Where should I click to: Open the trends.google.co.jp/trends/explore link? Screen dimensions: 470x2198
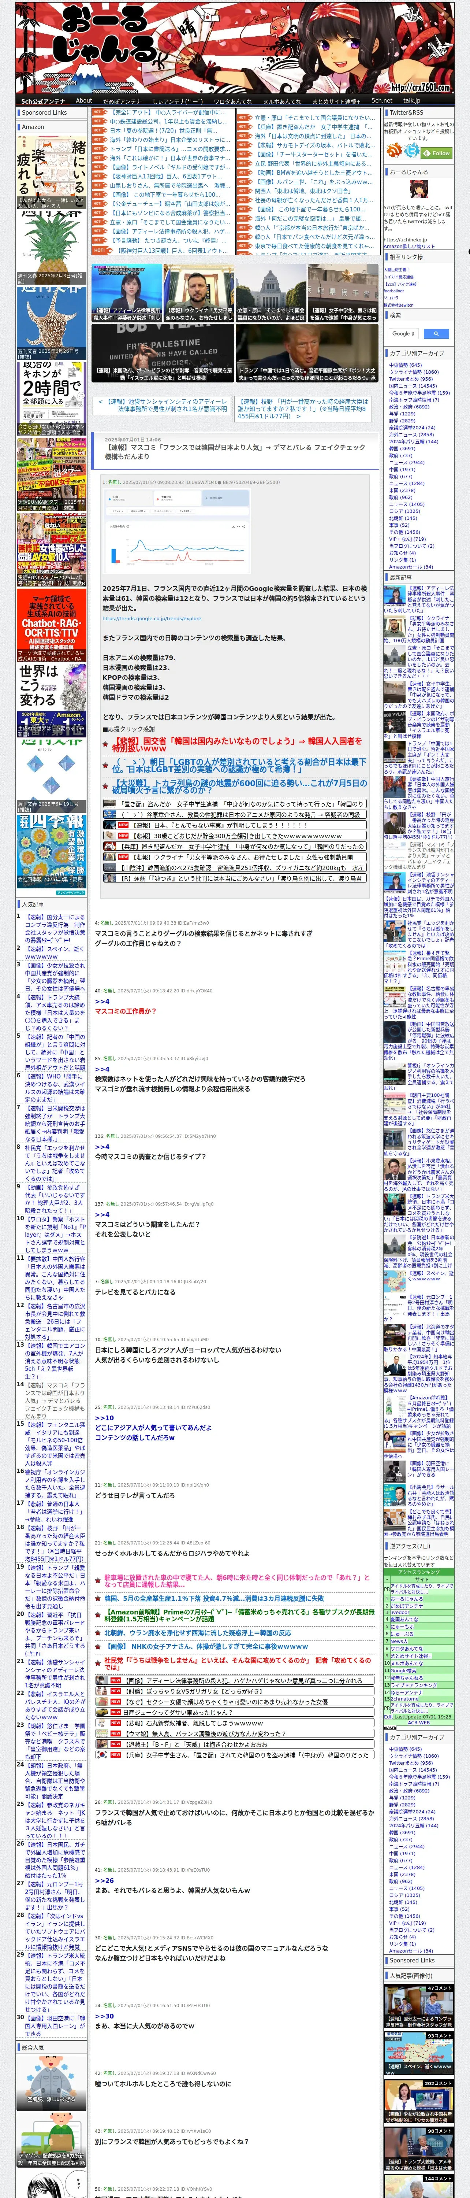click(152, 619)
